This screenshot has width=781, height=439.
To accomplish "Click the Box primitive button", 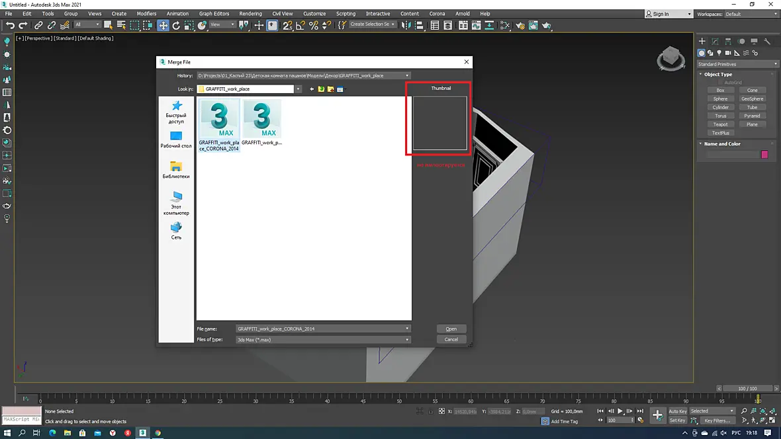I will click(x=720, y=90).
